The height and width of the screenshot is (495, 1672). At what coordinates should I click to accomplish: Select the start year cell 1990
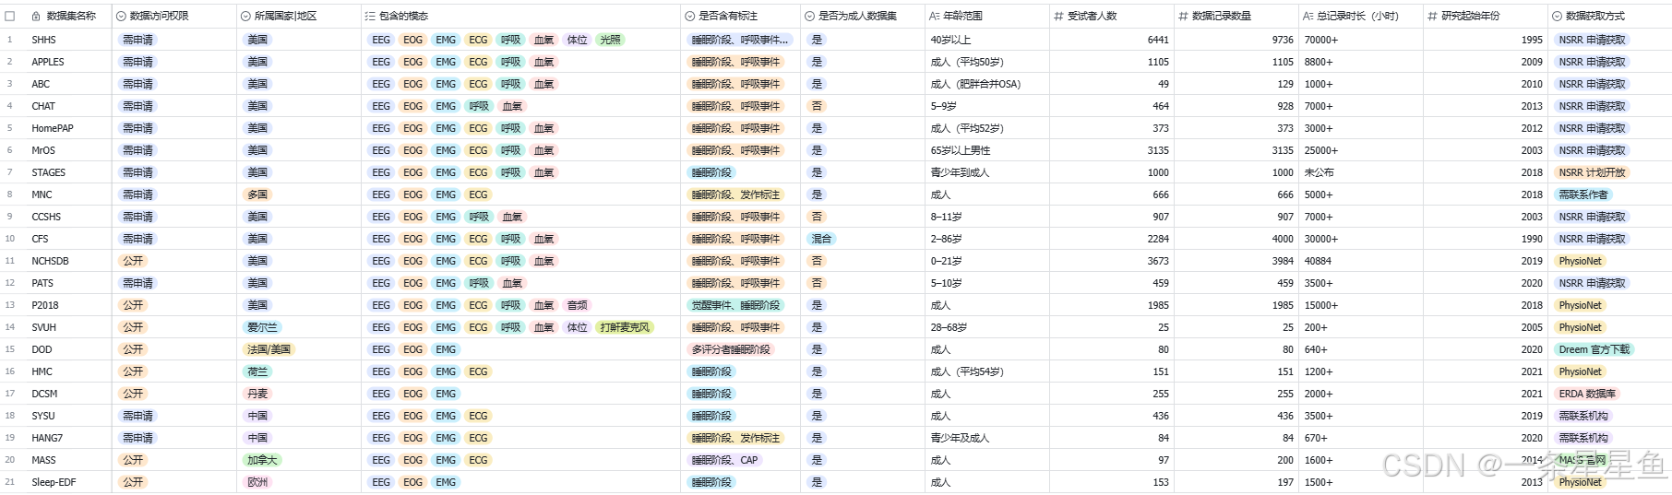click(1486, 239)
